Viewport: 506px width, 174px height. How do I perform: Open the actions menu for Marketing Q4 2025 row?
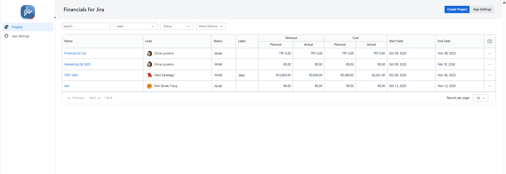point(490,64)
